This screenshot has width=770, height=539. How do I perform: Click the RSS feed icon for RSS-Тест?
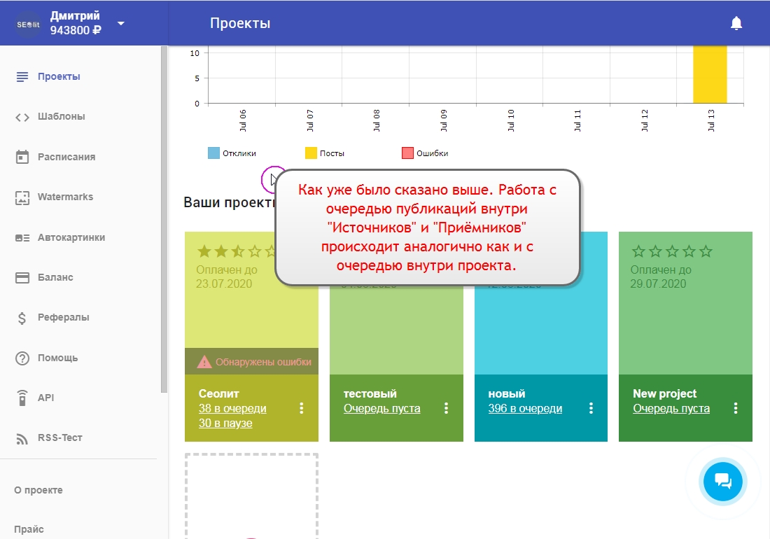[22, 438]
